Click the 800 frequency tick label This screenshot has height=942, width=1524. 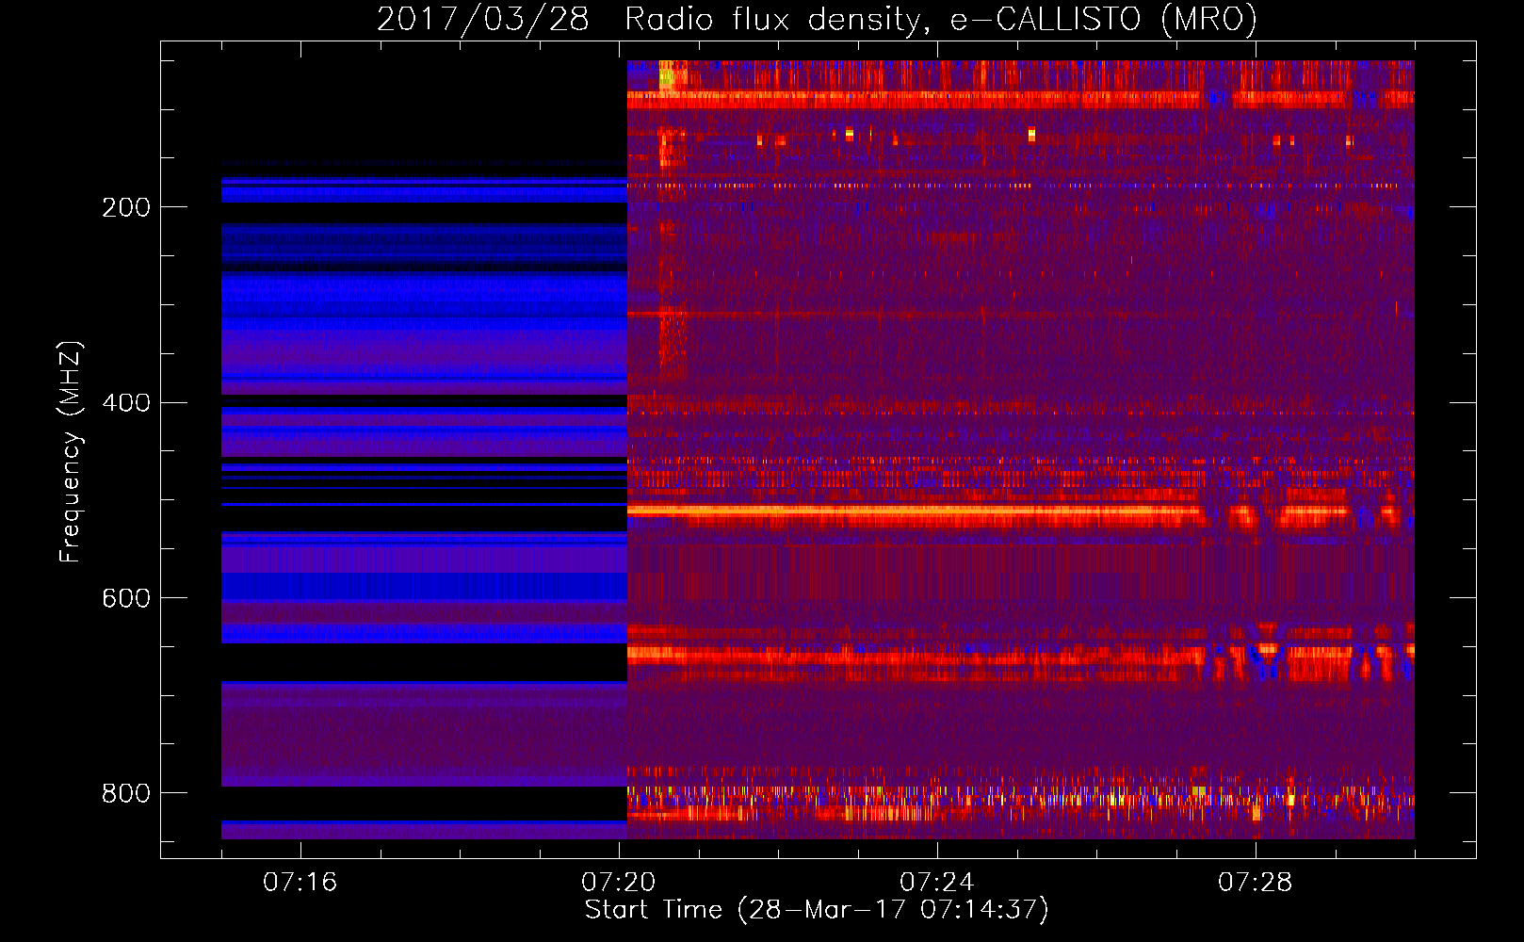(126, 793)
